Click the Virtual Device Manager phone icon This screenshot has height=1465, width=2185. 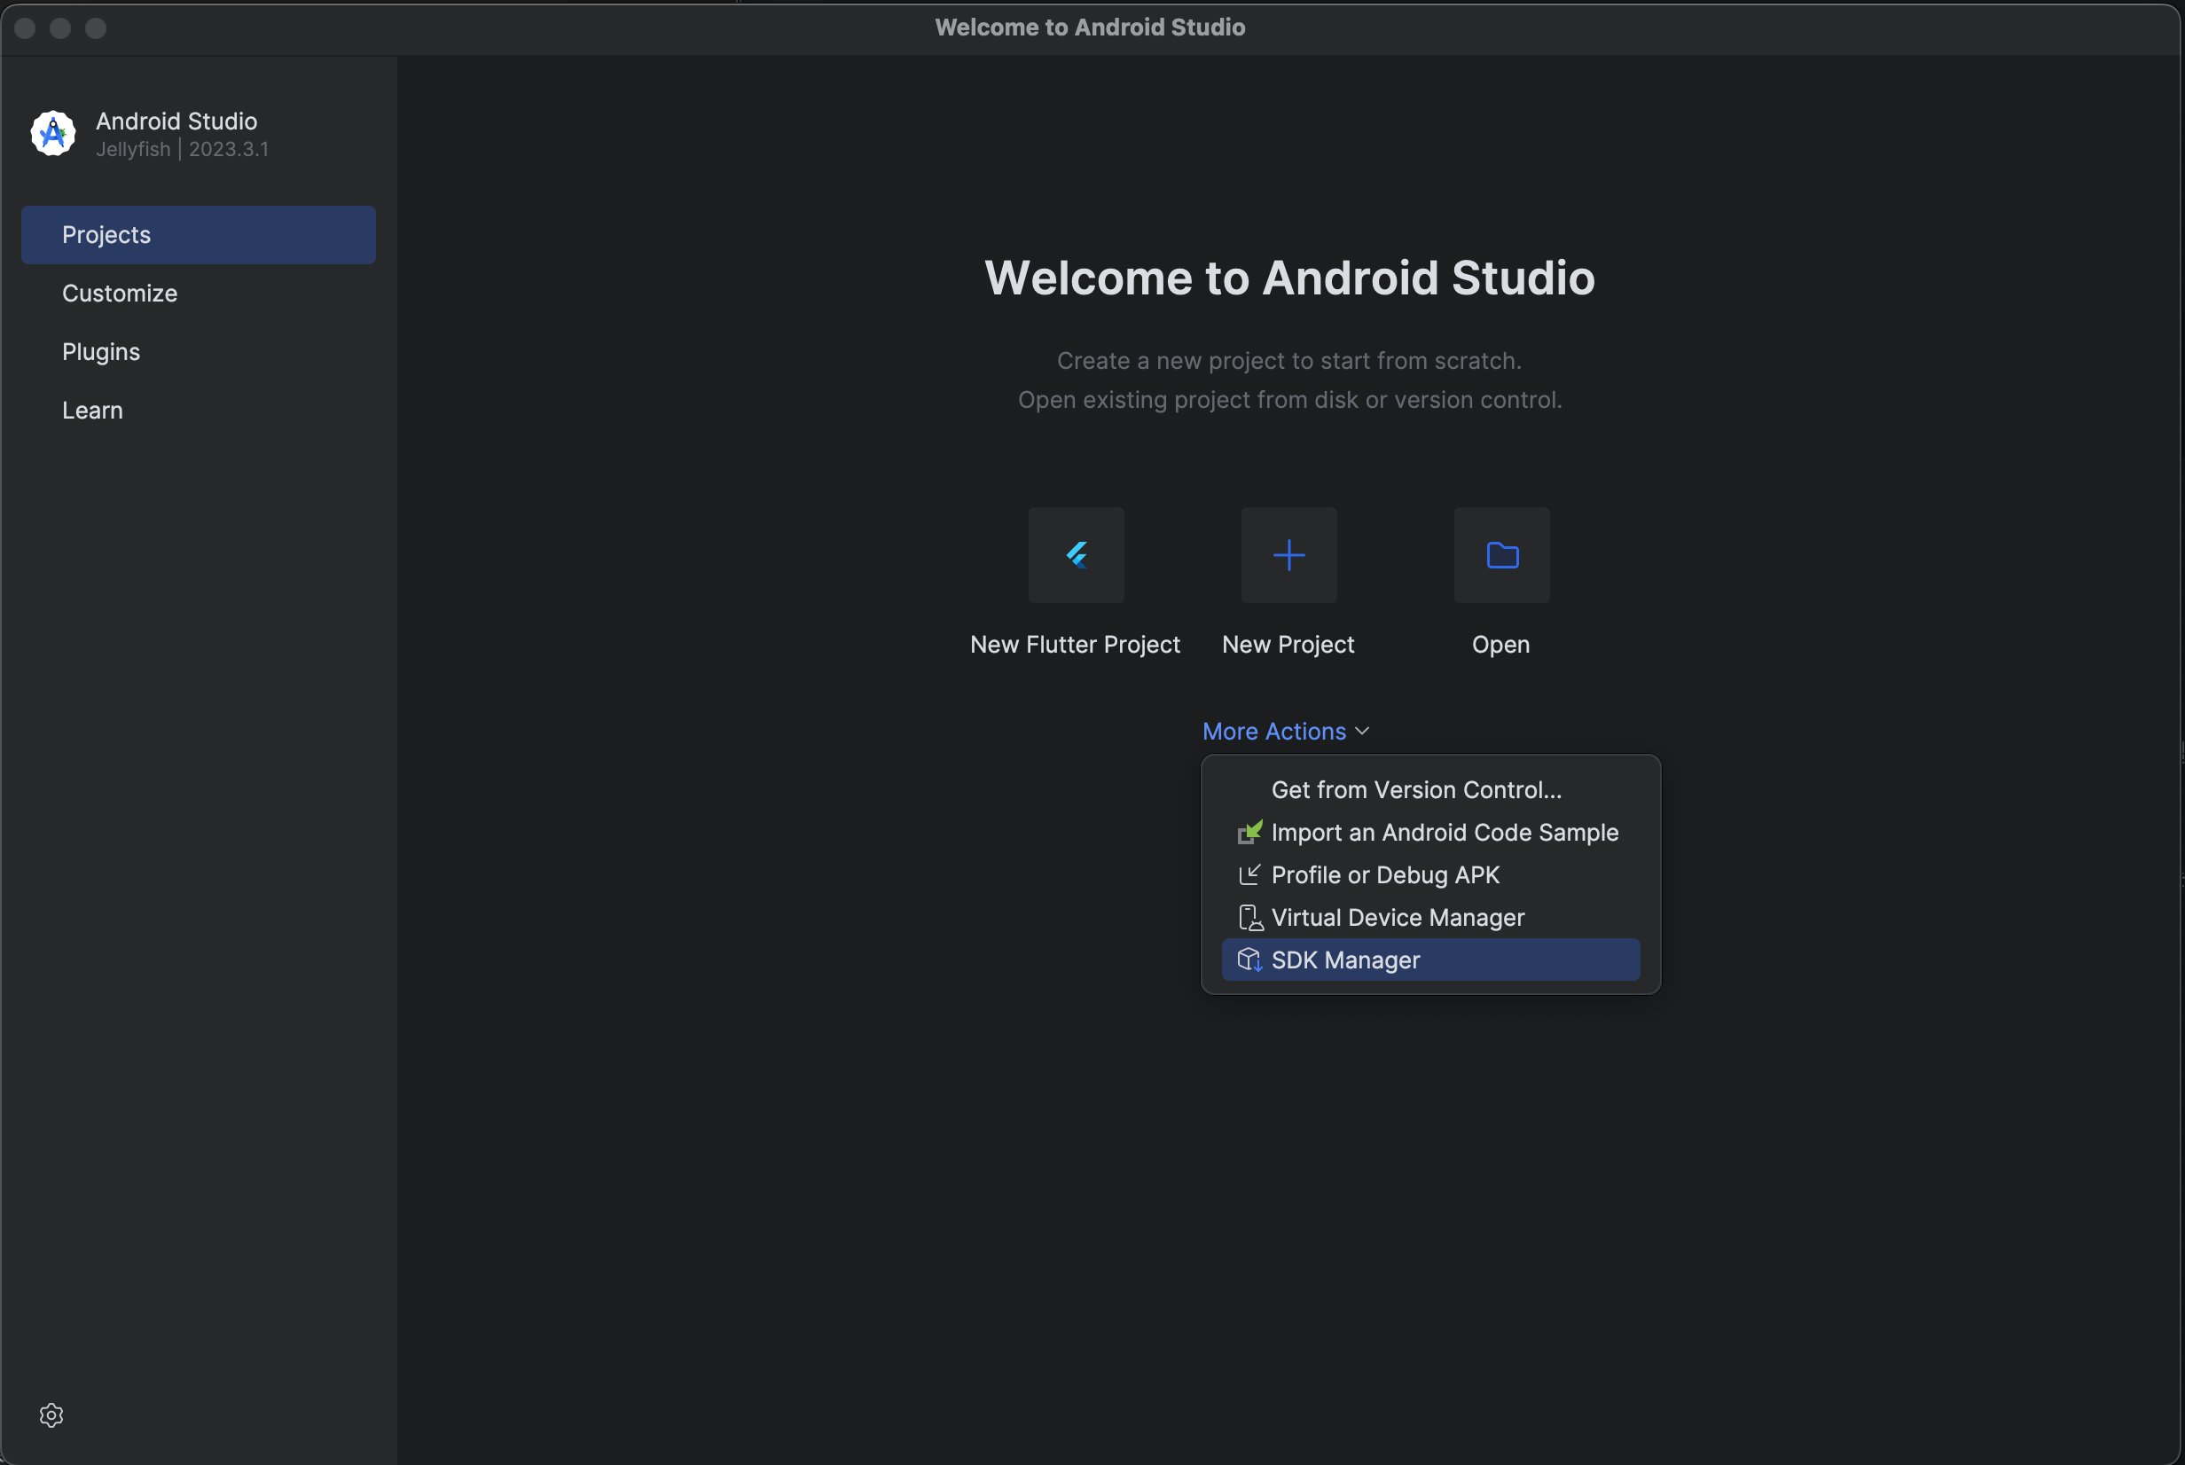click(x=1250, y=918)
